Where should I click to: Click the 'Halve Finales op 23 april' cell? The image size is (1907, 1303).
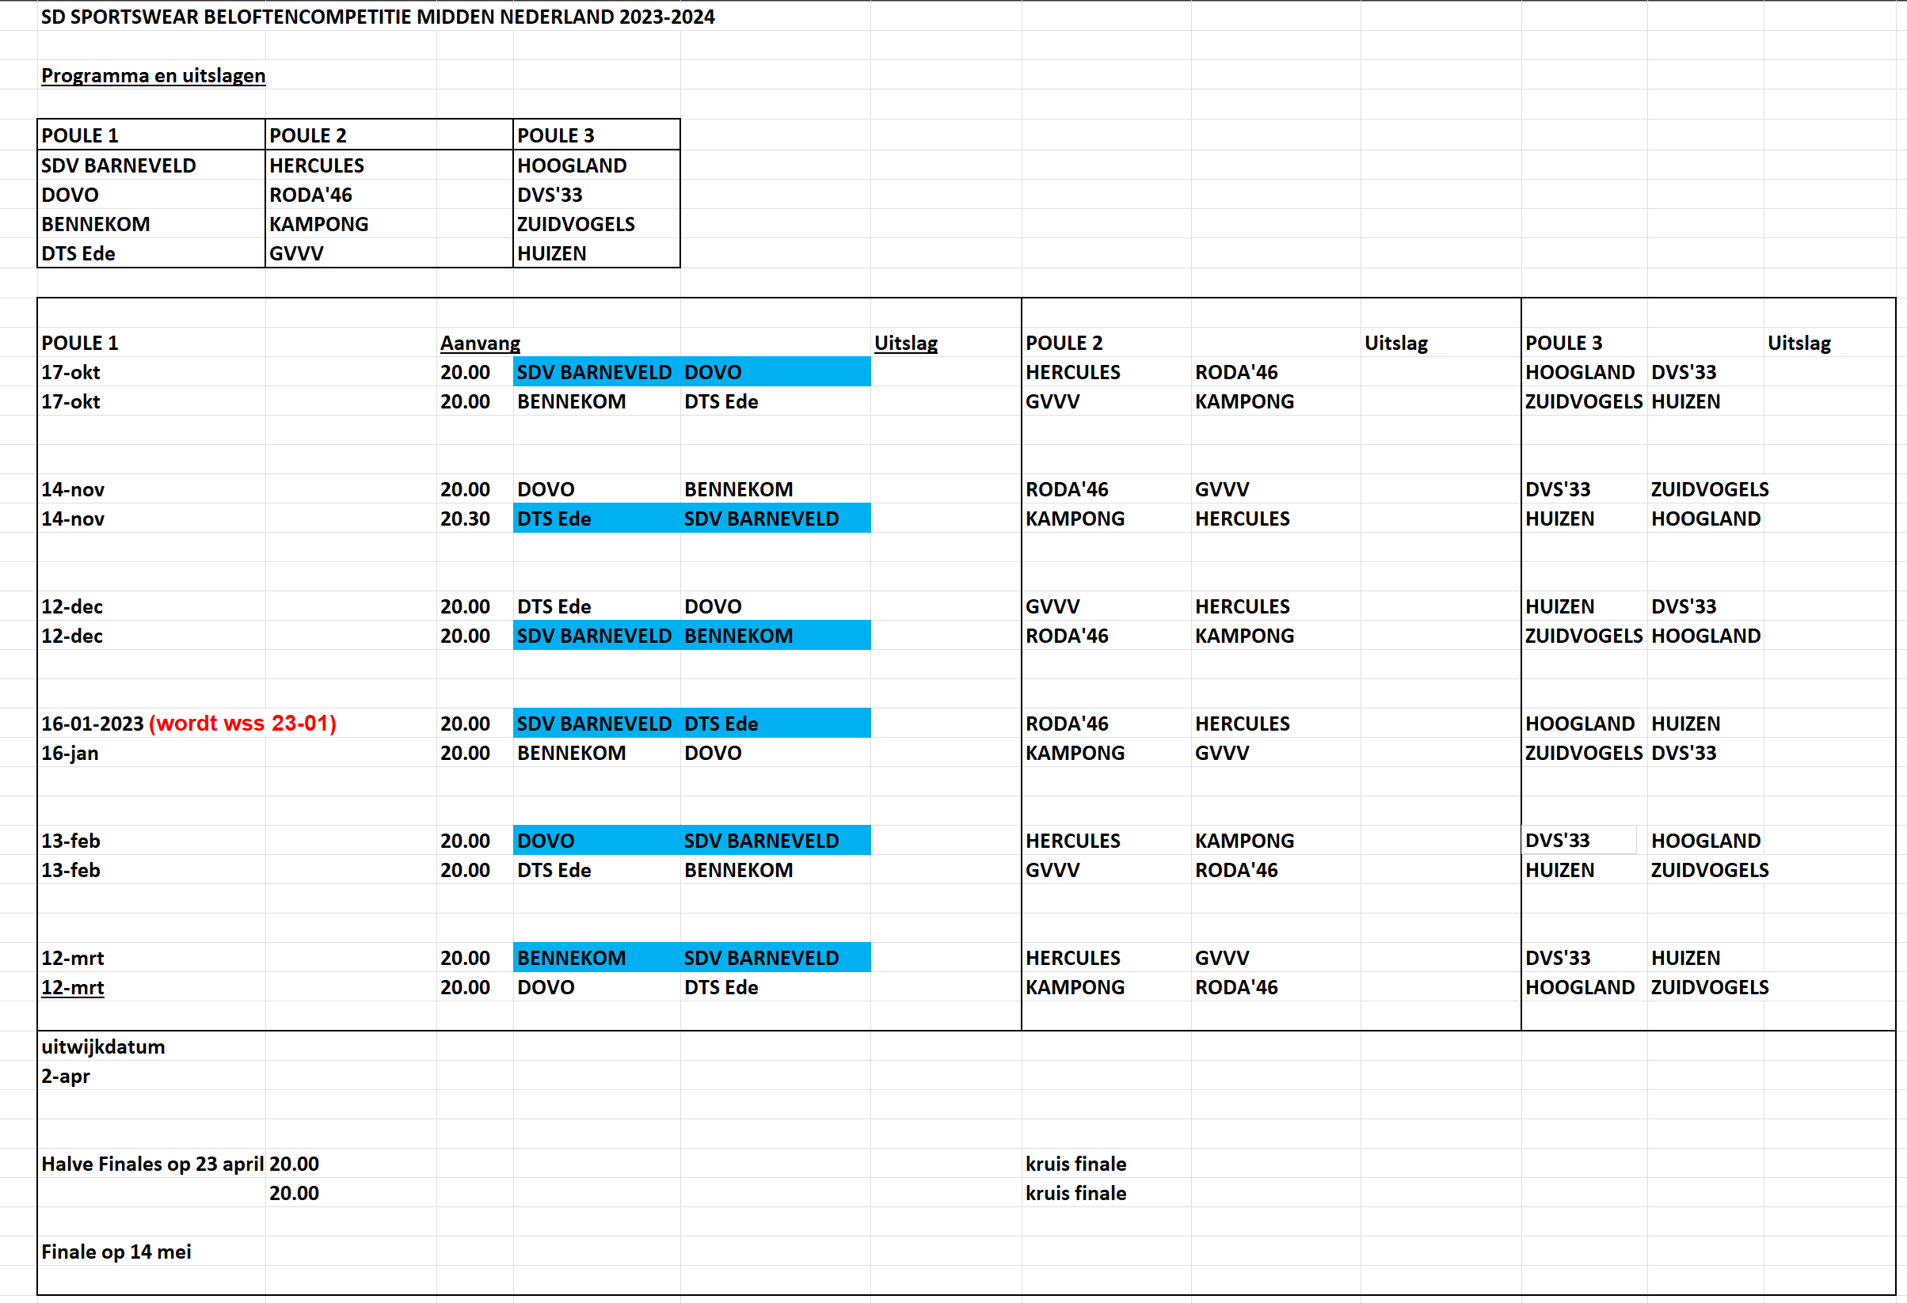[153, 1164]
